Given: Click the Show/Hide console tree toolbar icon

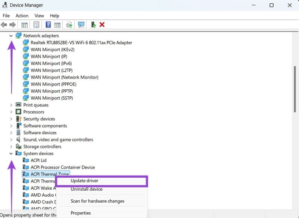Looking at the screenshot, I should coord(24,25).
